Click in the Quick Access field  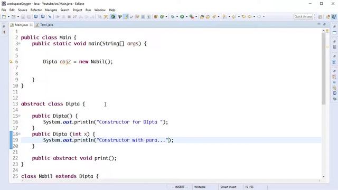[303, 16]
